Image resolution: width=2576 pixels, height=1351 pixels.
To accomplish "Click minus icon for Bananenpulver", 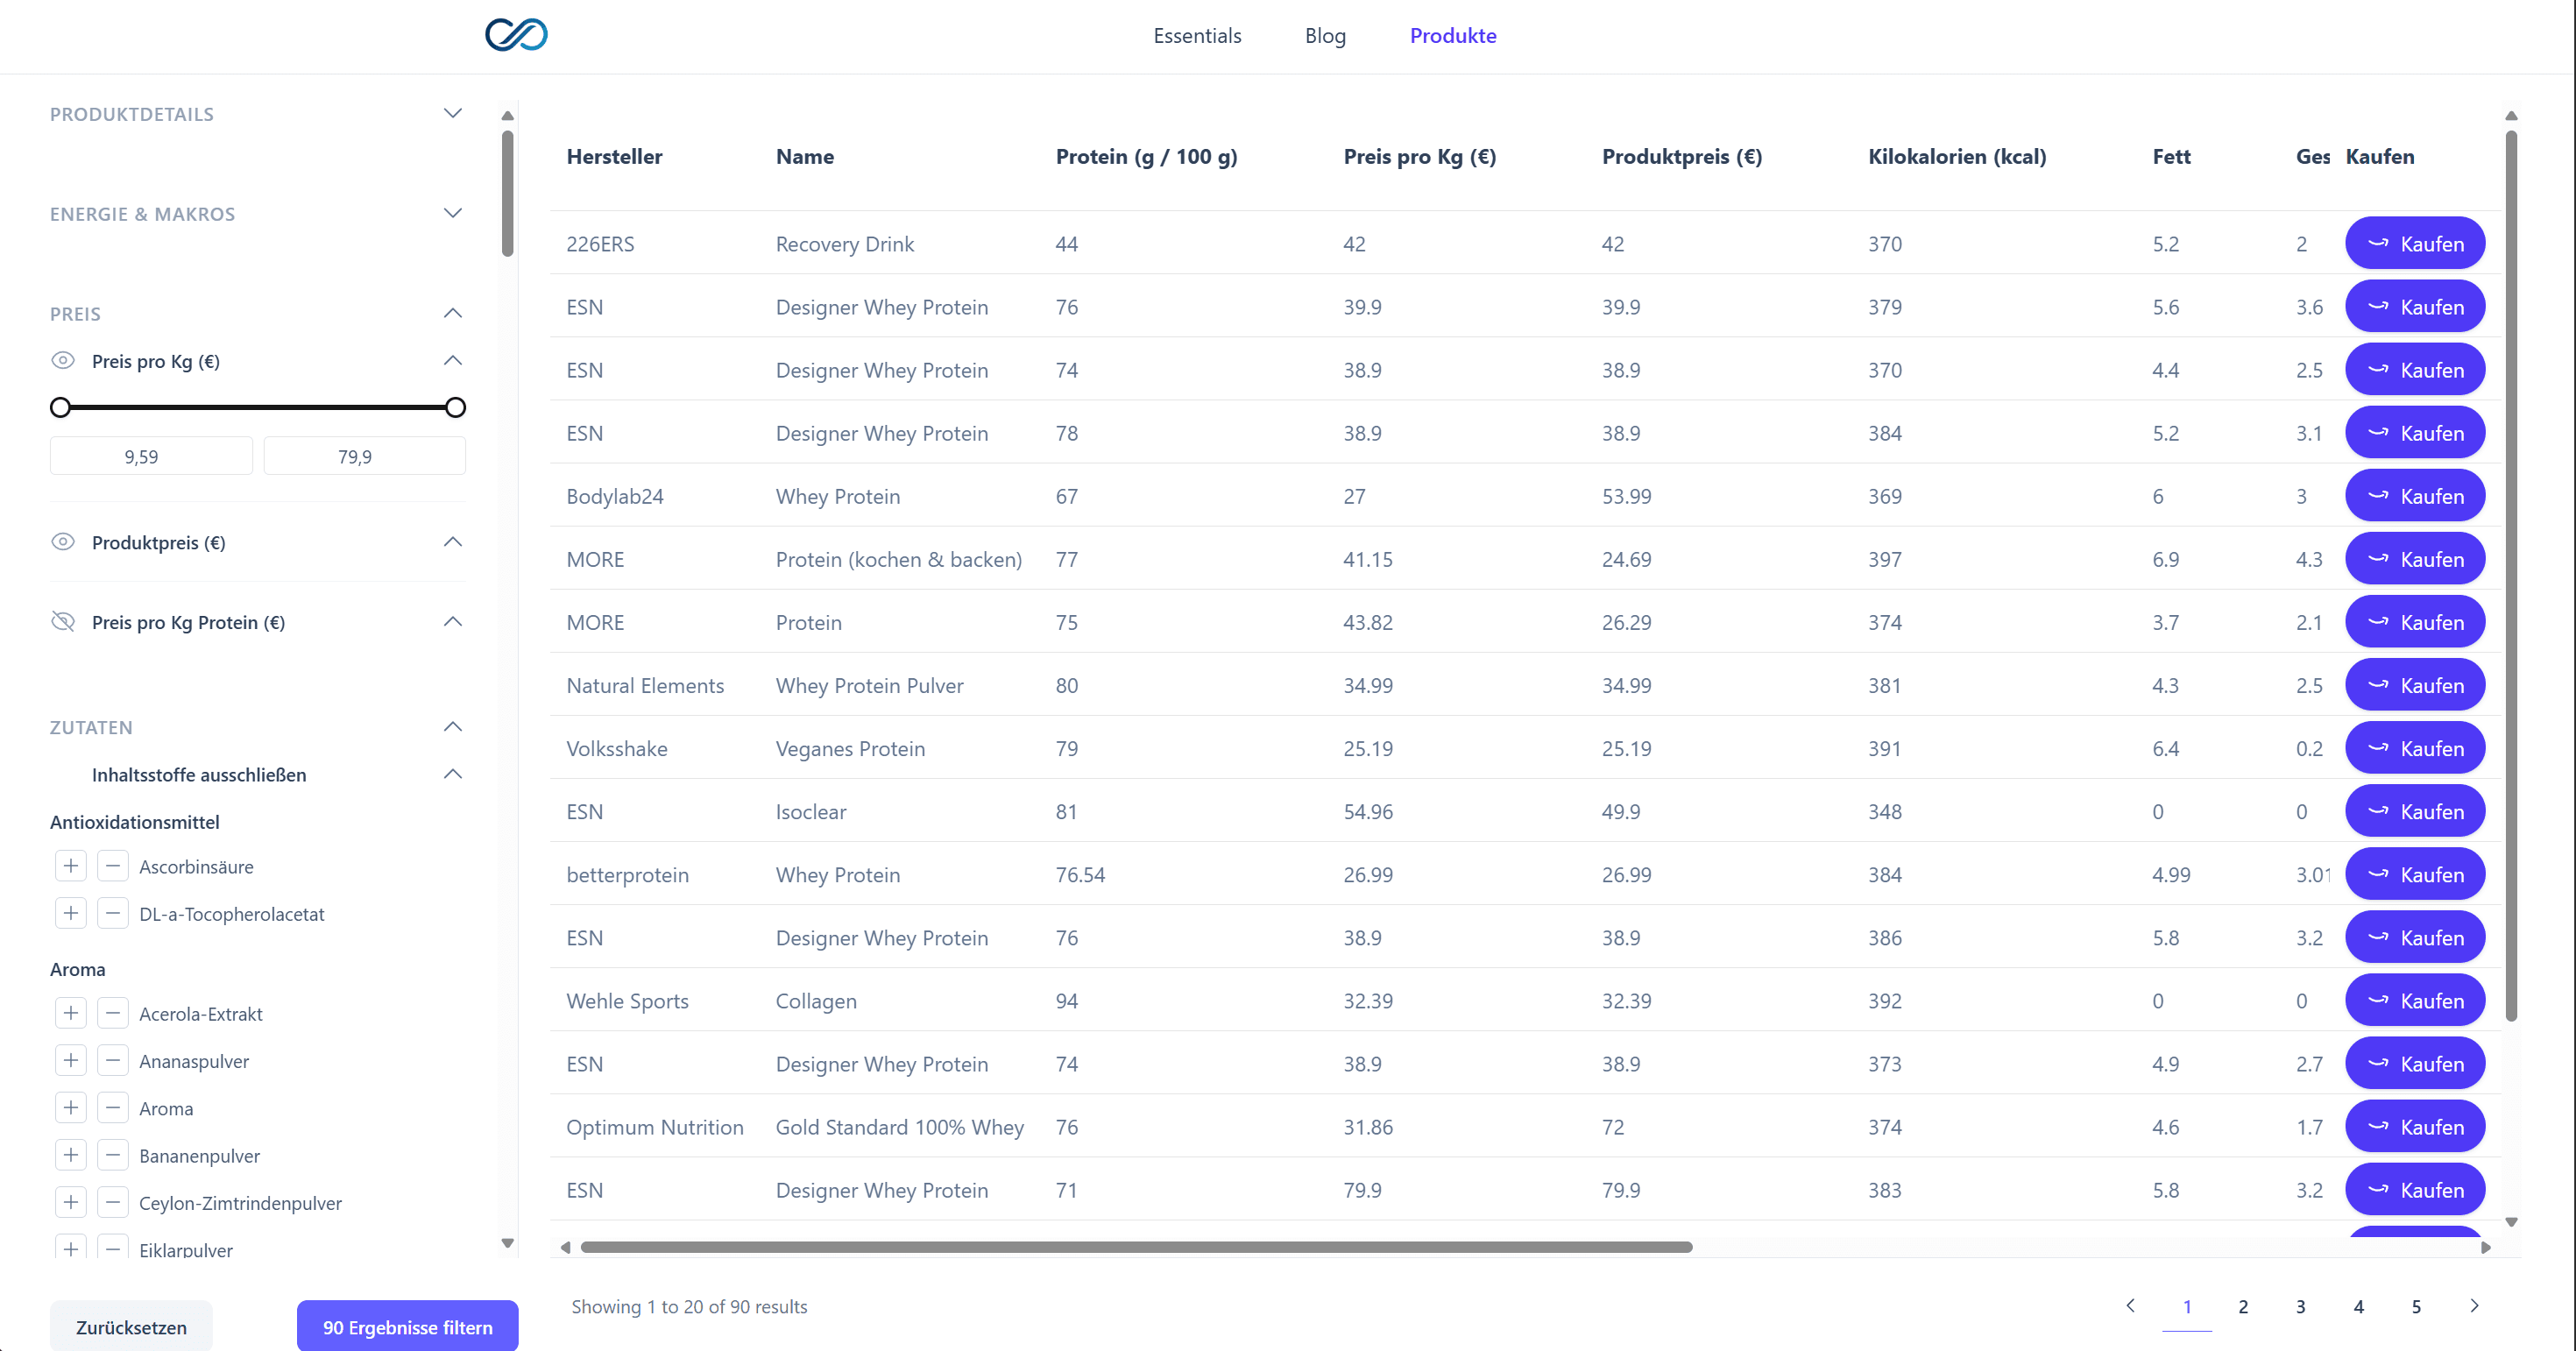I will 113,1155.
